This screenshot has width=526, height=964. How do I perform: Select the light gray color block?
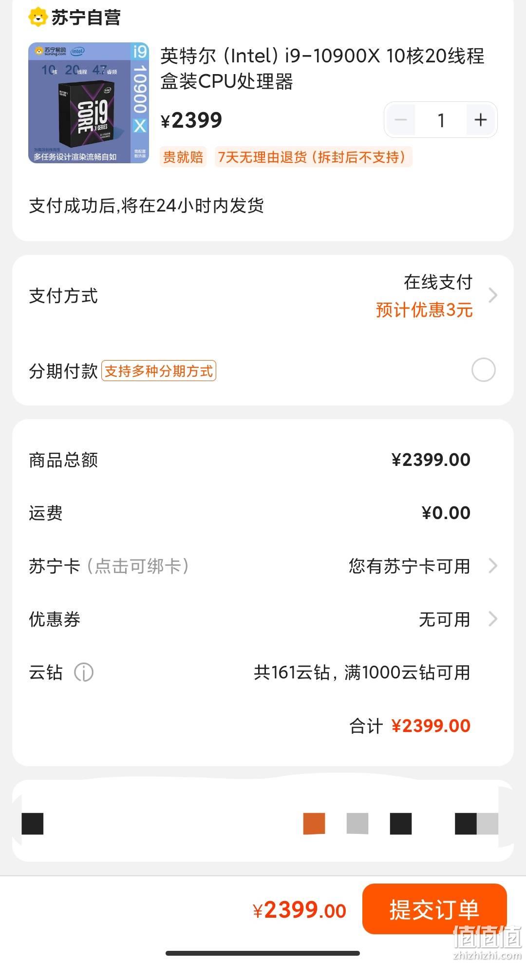(x=357, y=824)
